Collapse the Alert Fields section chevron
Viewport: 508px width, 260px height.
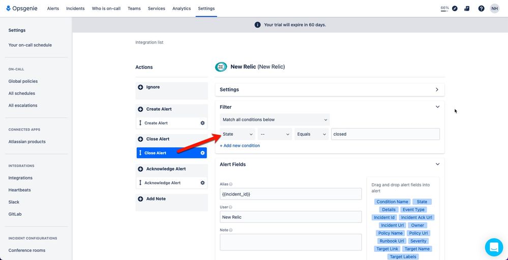pyautogui.click(x=437, y=165)
